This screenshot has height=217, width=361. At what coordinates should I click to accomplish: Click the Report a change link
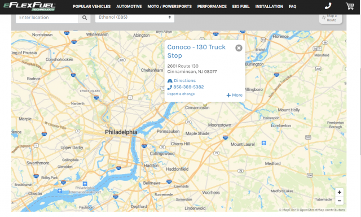pos(181,94)
